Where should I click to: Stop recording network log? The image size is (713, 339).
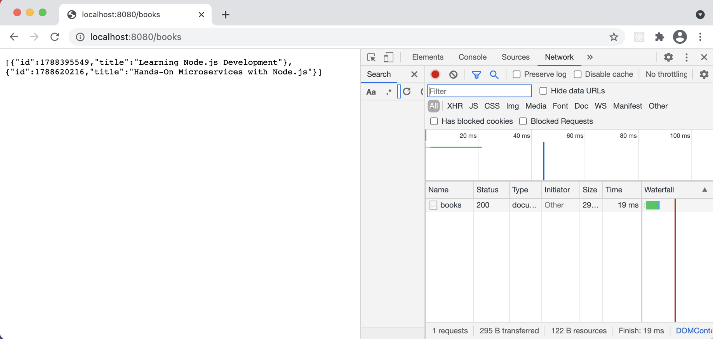435,74
